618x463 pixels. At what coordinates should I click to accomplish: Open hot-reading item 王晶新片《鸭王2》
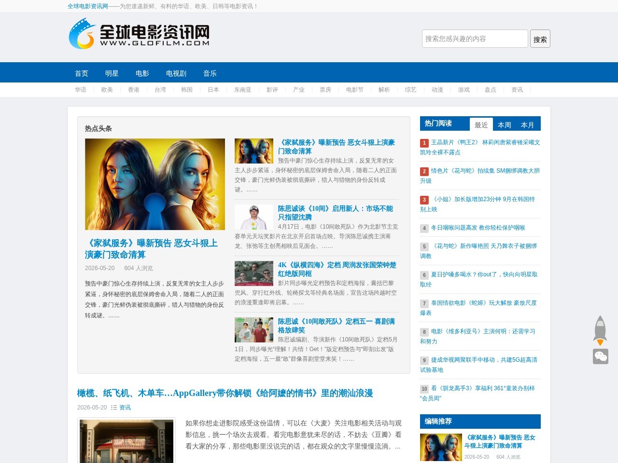tap(480, 147)
